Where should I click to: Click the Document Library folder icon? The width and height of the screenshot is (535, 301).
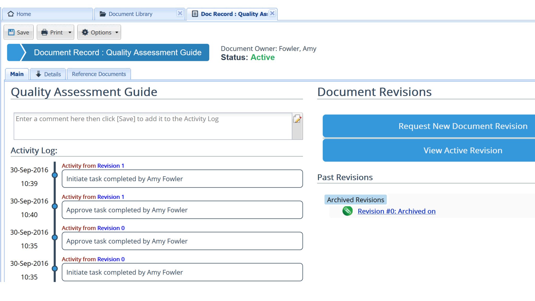coord(103,14)
